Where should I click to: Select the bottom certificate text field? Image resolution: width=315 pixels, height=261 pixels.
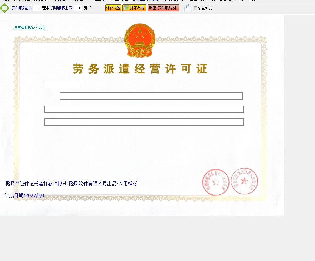144,122
